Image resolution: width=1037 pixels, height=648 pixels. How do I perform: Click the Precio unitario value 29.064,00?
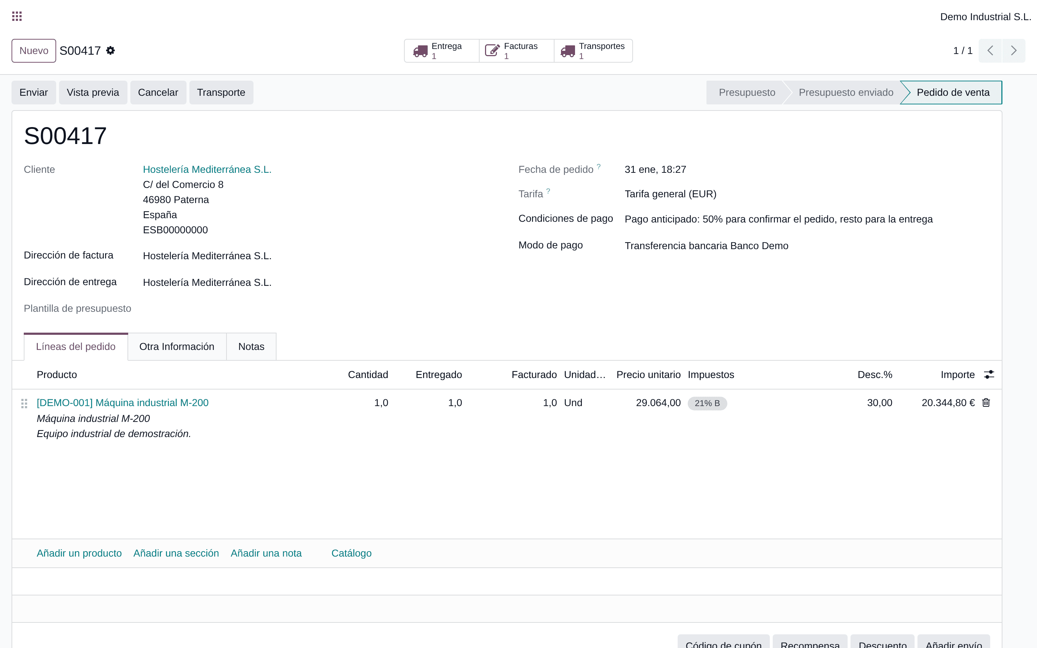pyautogui.click(x=658, y=403)
